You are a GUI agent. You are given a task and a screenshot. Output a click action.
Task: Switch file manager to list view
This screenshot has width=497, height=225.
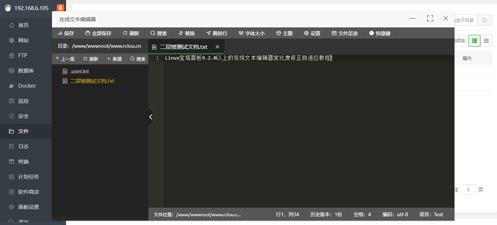(x=474, y=40)
